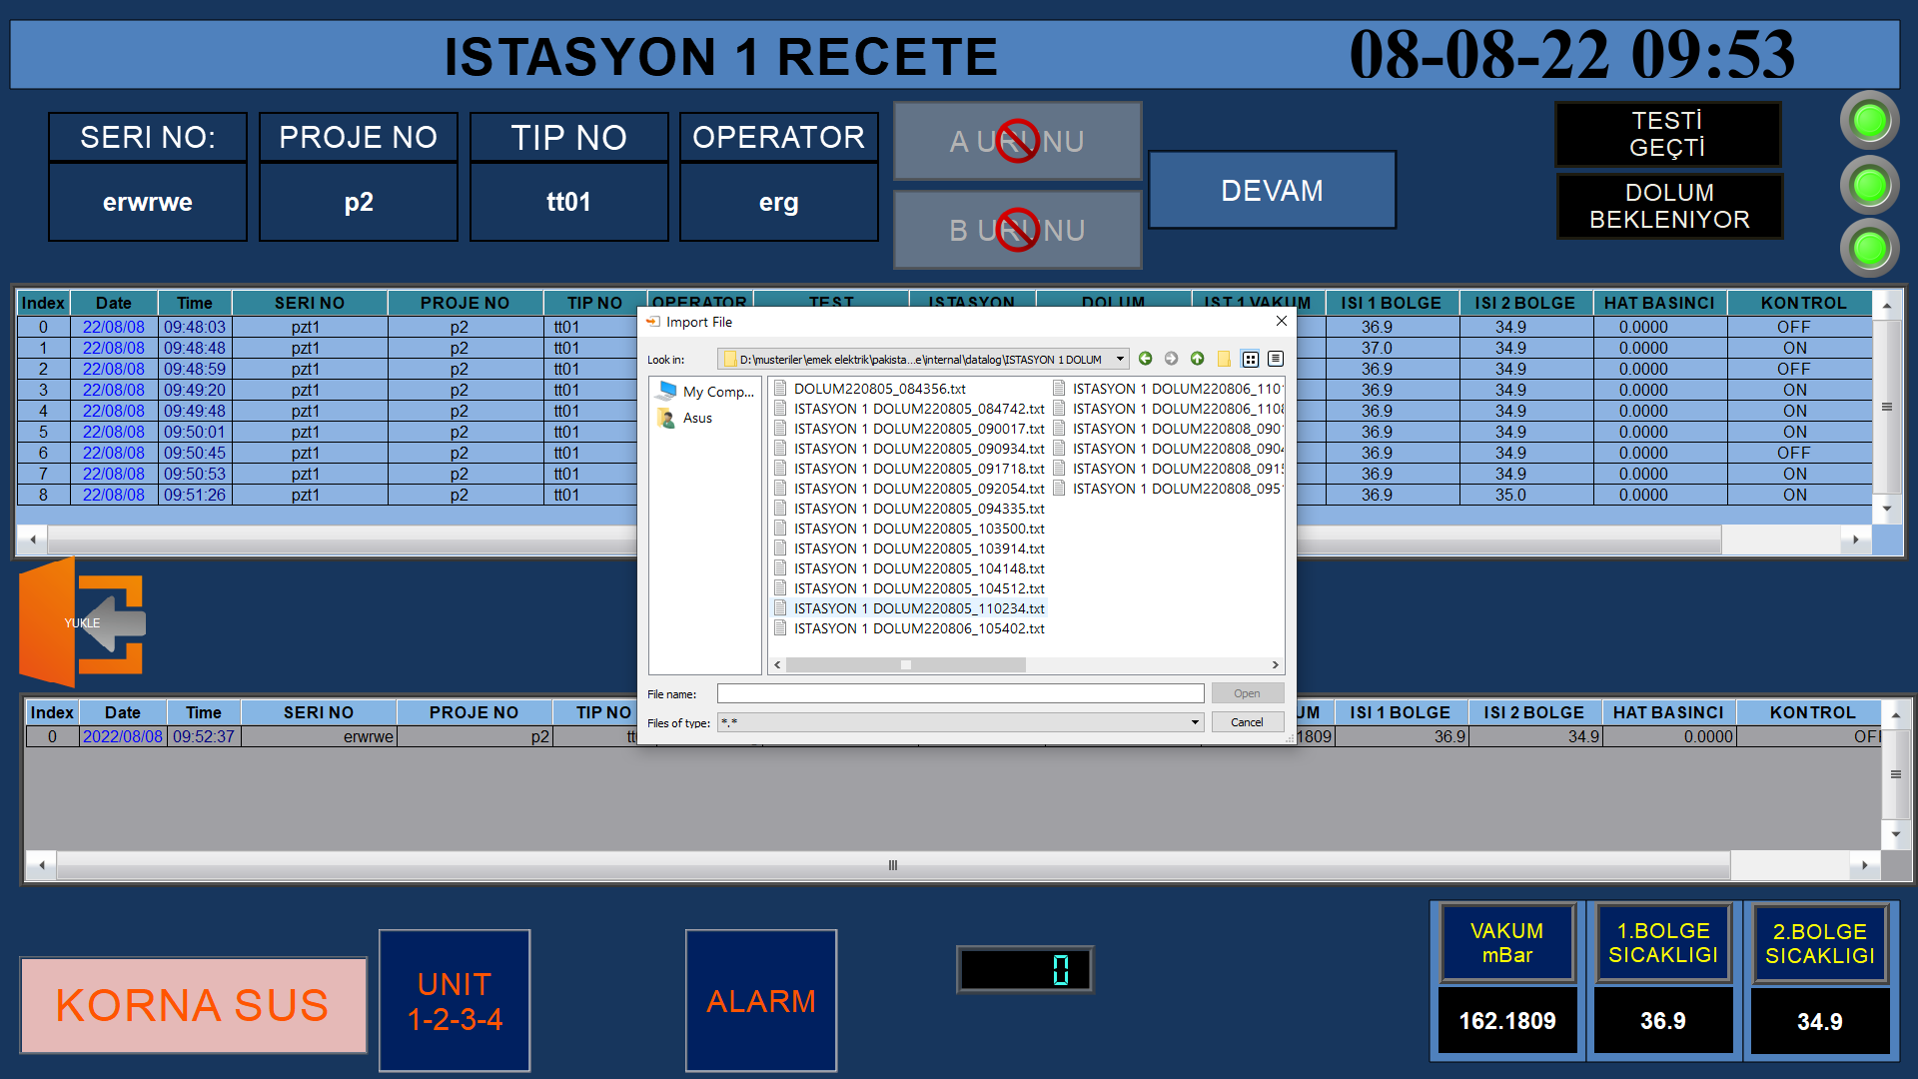Viewport: 1918px width, 1079px height.
Task: Expand the Look in path dropdown
Action: [x=1120, y=359]
